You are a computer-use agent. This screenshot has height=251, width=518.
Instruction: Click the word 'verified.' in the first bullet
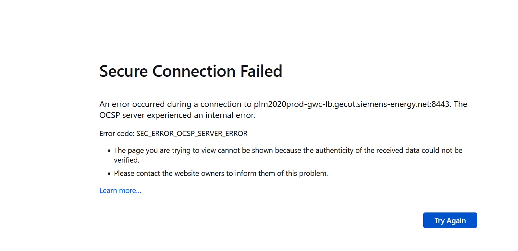(127, 160)
